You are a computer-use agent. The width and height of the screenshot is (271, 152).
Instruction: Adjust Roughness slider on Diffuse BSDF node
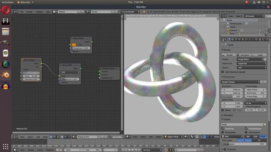(81, 48)
